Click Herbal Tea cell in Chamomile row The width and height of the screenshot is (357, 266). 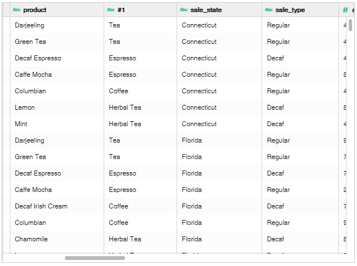(140, 239)
